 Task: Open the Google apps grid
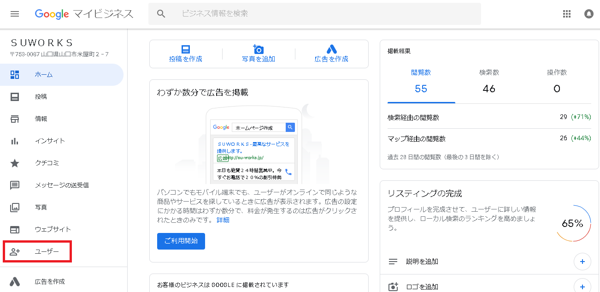pyautogui.click(x=567, y=14)
